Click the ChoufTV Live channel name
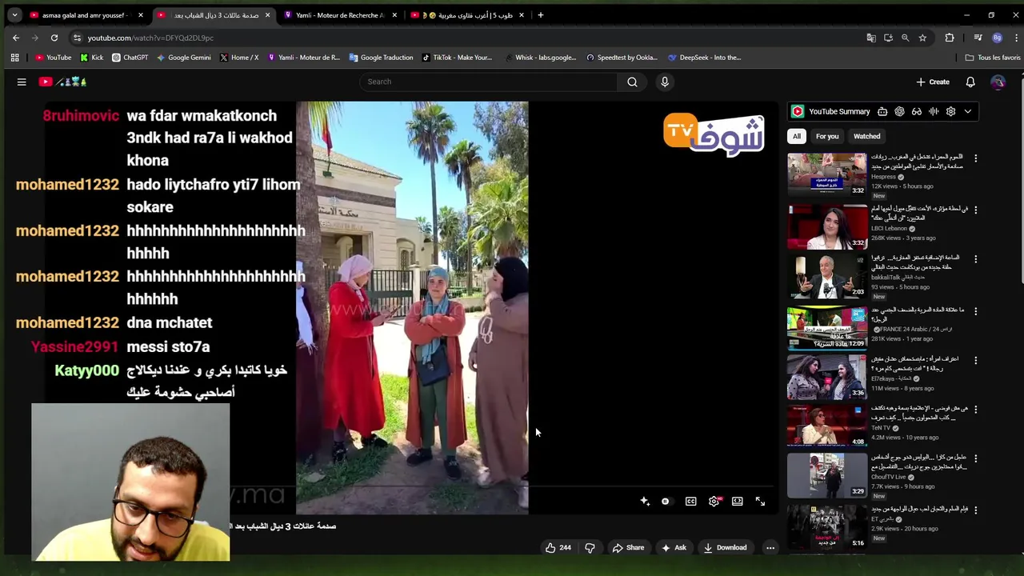 click(x=888, y=477)
